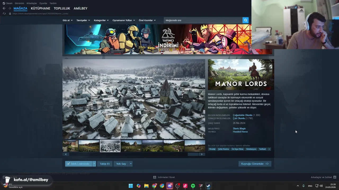Screen dimensions: 339x190
Task: Select the first church street thumbnail
Action: tap(70, 146)
